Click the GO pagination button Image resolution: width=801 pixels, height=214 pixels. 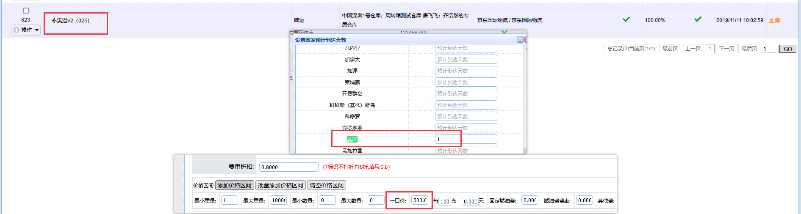pyautogui.click(x=788, y=49)
